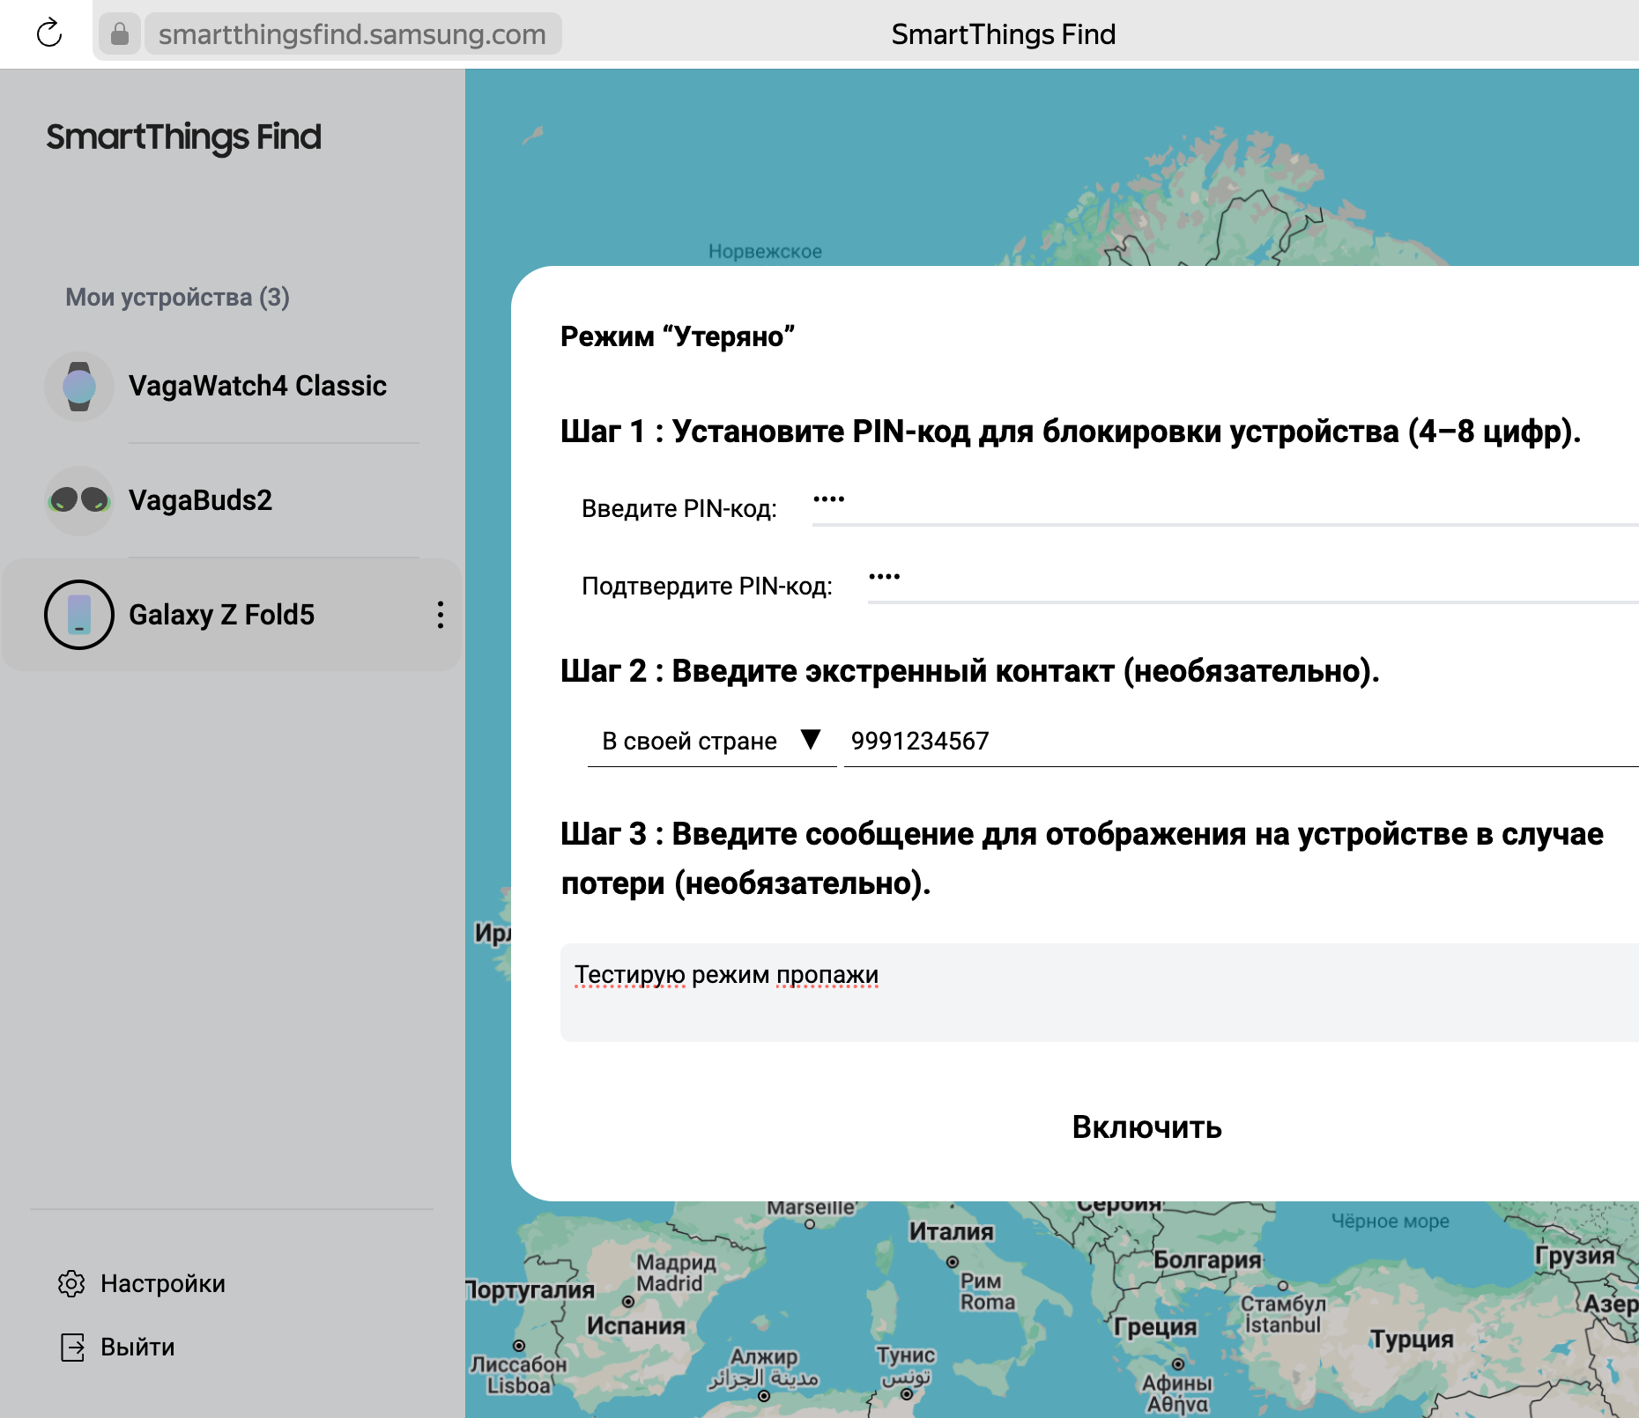
Task: Click the Рим Roma city marker
Action: point(953,1262)
